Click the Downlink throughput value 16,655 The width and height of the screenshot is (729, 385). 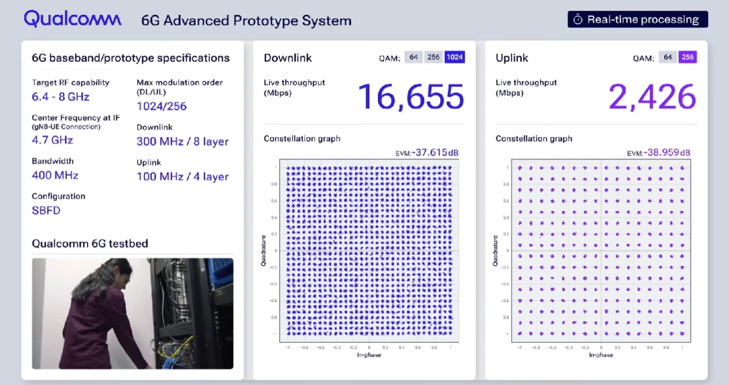[411, 97]
